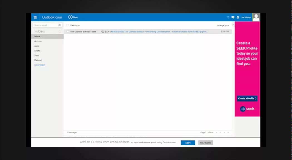Click the profile avatar picture
292x160 pixels.
[256, 17]
